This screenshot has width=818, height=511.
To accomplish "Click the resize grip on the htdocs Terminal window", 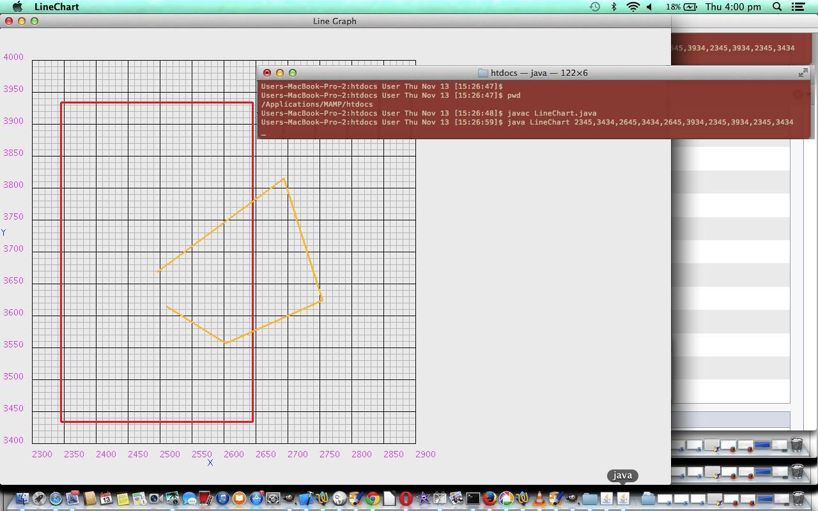I will pos(803,73).
